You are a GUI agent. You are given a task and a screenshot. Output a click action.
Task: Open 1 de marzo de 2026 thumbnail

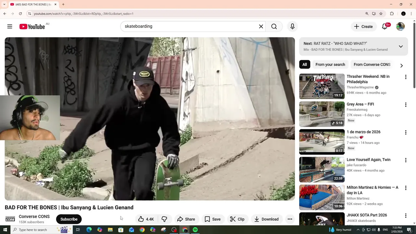(x=322, y=142)
